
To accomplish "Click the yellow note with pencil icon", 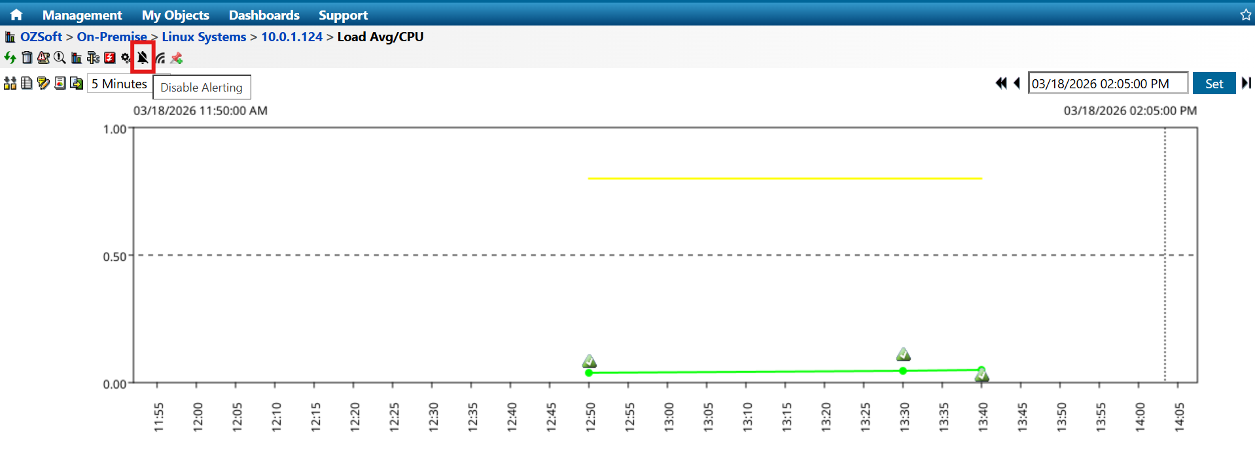I will tap(43, 83).
